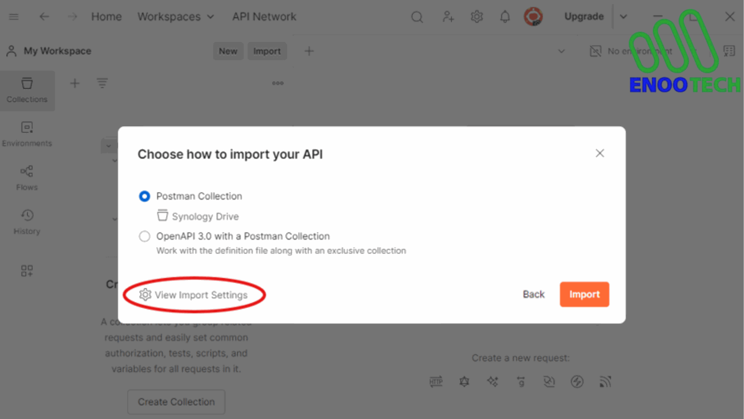
Task: Click the user avatar icon
Action: pyautogui.click(x=533, y=17)
